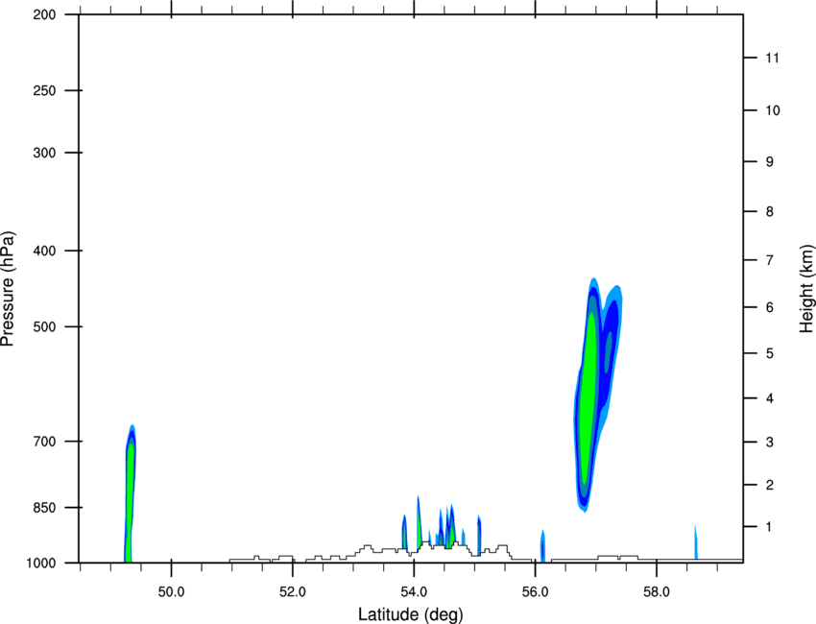Viewport: 816px width, 624px height.
Task: Click the small blue spike near latitude 56.1
Action: pyautogui.click(x=542, y=546)
